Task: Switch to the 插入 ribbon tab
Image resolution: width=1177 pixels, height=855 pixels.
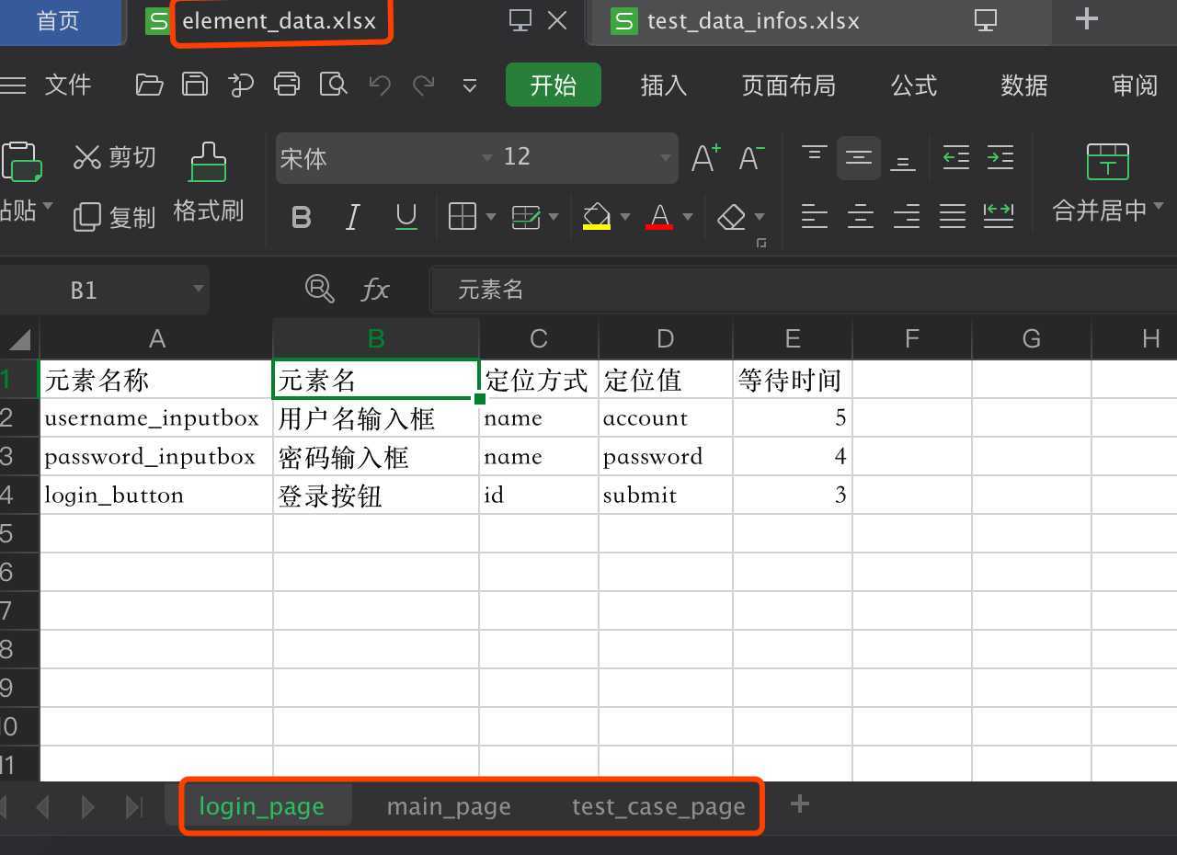Action: (x=664, y=85)
